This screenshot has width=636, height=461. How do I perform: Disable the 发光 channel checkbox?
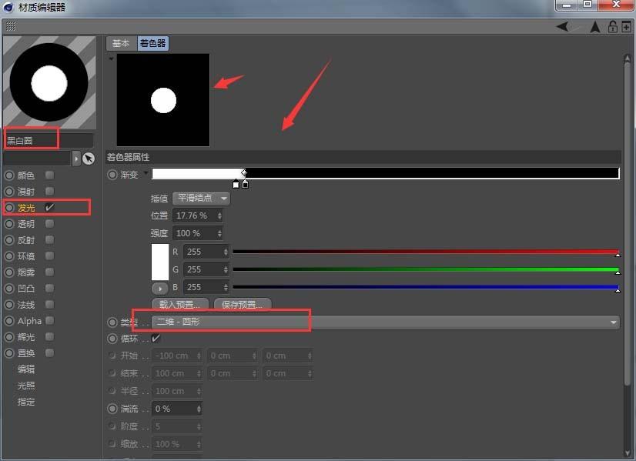point(49,207)
